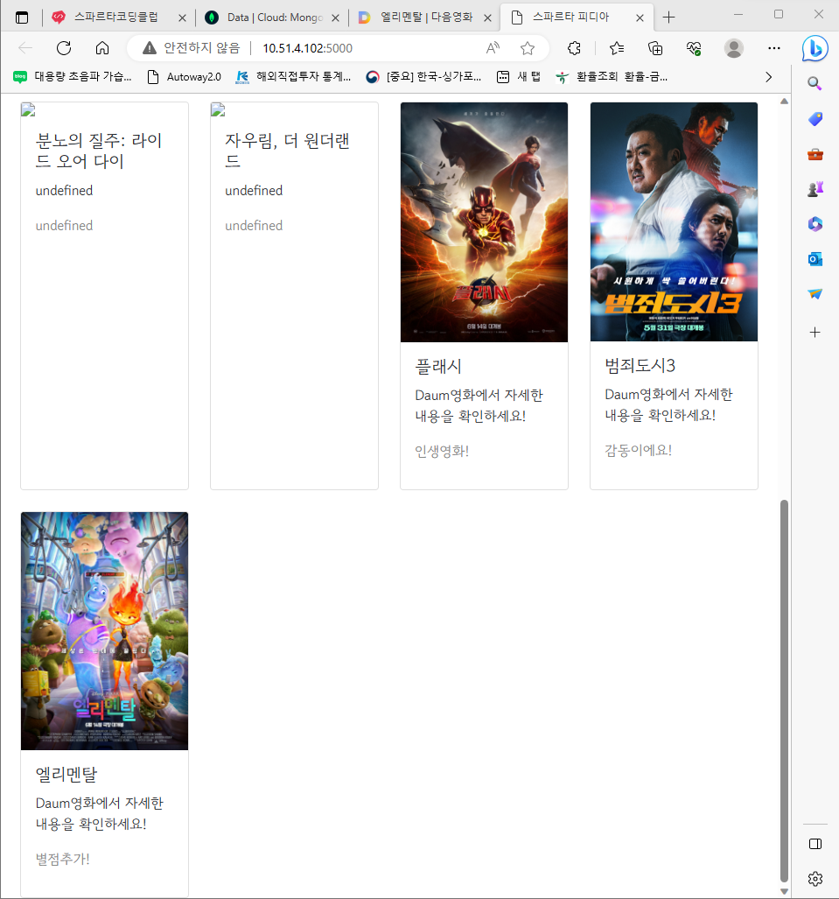839x899 pixels.
Task: Open the 해외직접투자 통계 bookmark
Action: pos(293,77)
